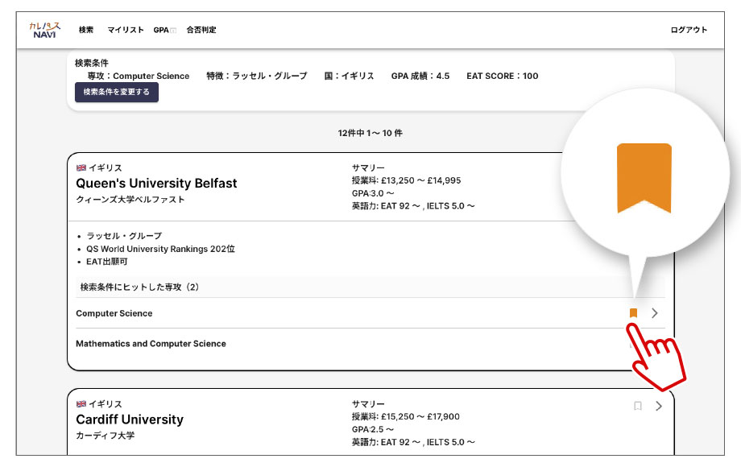Select the GPA navigation item
Screen dimensions: 741x467
point(160,31)
